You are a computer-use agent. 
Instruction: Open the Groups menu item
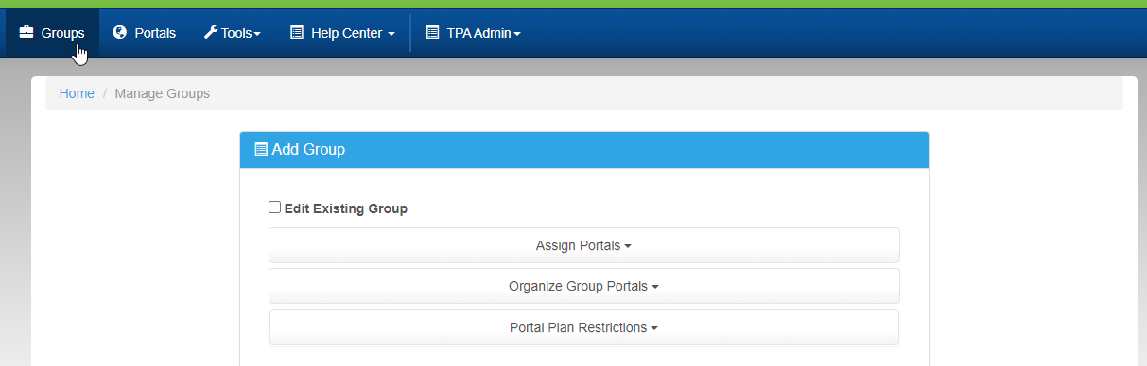(x=52, y=33)
